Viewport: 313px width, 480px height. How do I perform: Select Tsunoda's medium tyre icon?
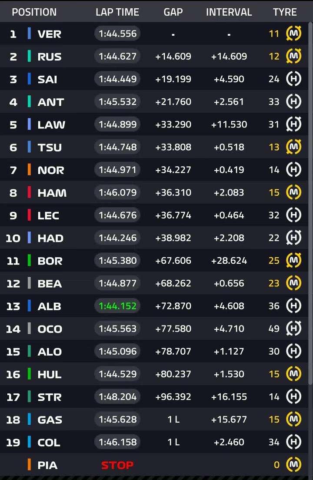pos(293,147)
